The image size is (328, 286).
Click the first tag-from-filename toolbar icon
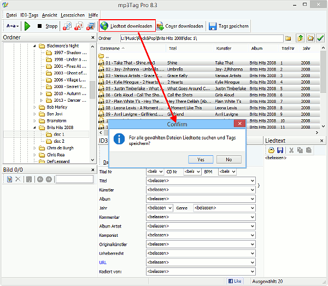pos(67,26)
